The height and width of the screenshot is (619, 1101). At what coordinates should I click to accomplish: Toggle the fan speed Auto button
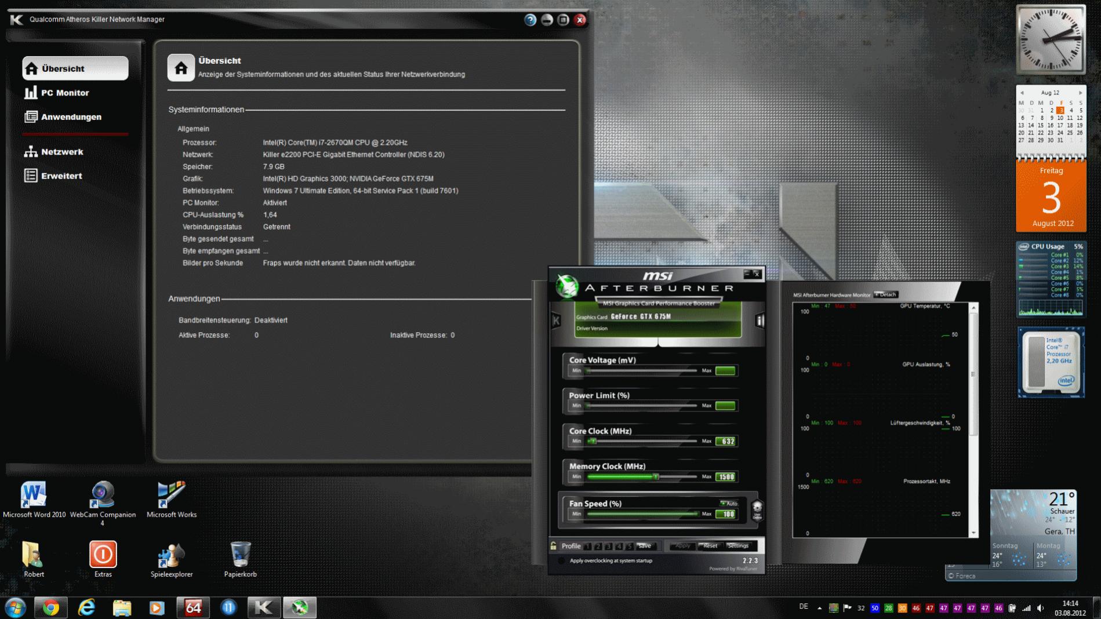[729, 503]
